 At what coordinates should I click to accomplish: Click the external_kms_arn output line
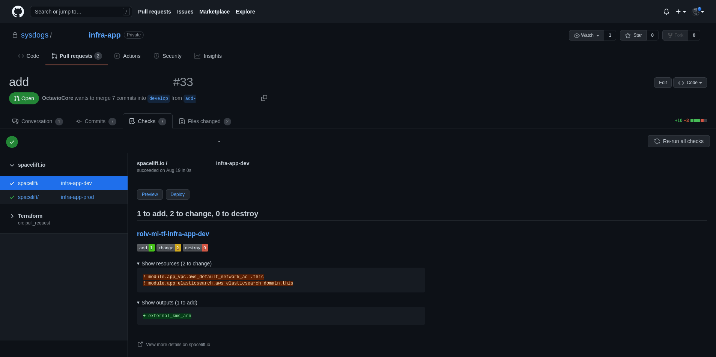pos(167,316)
